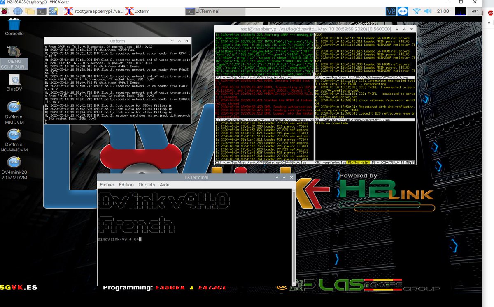Click the ircDDBGateway-2020-05-10.log status line

click(x=365, y=120)
